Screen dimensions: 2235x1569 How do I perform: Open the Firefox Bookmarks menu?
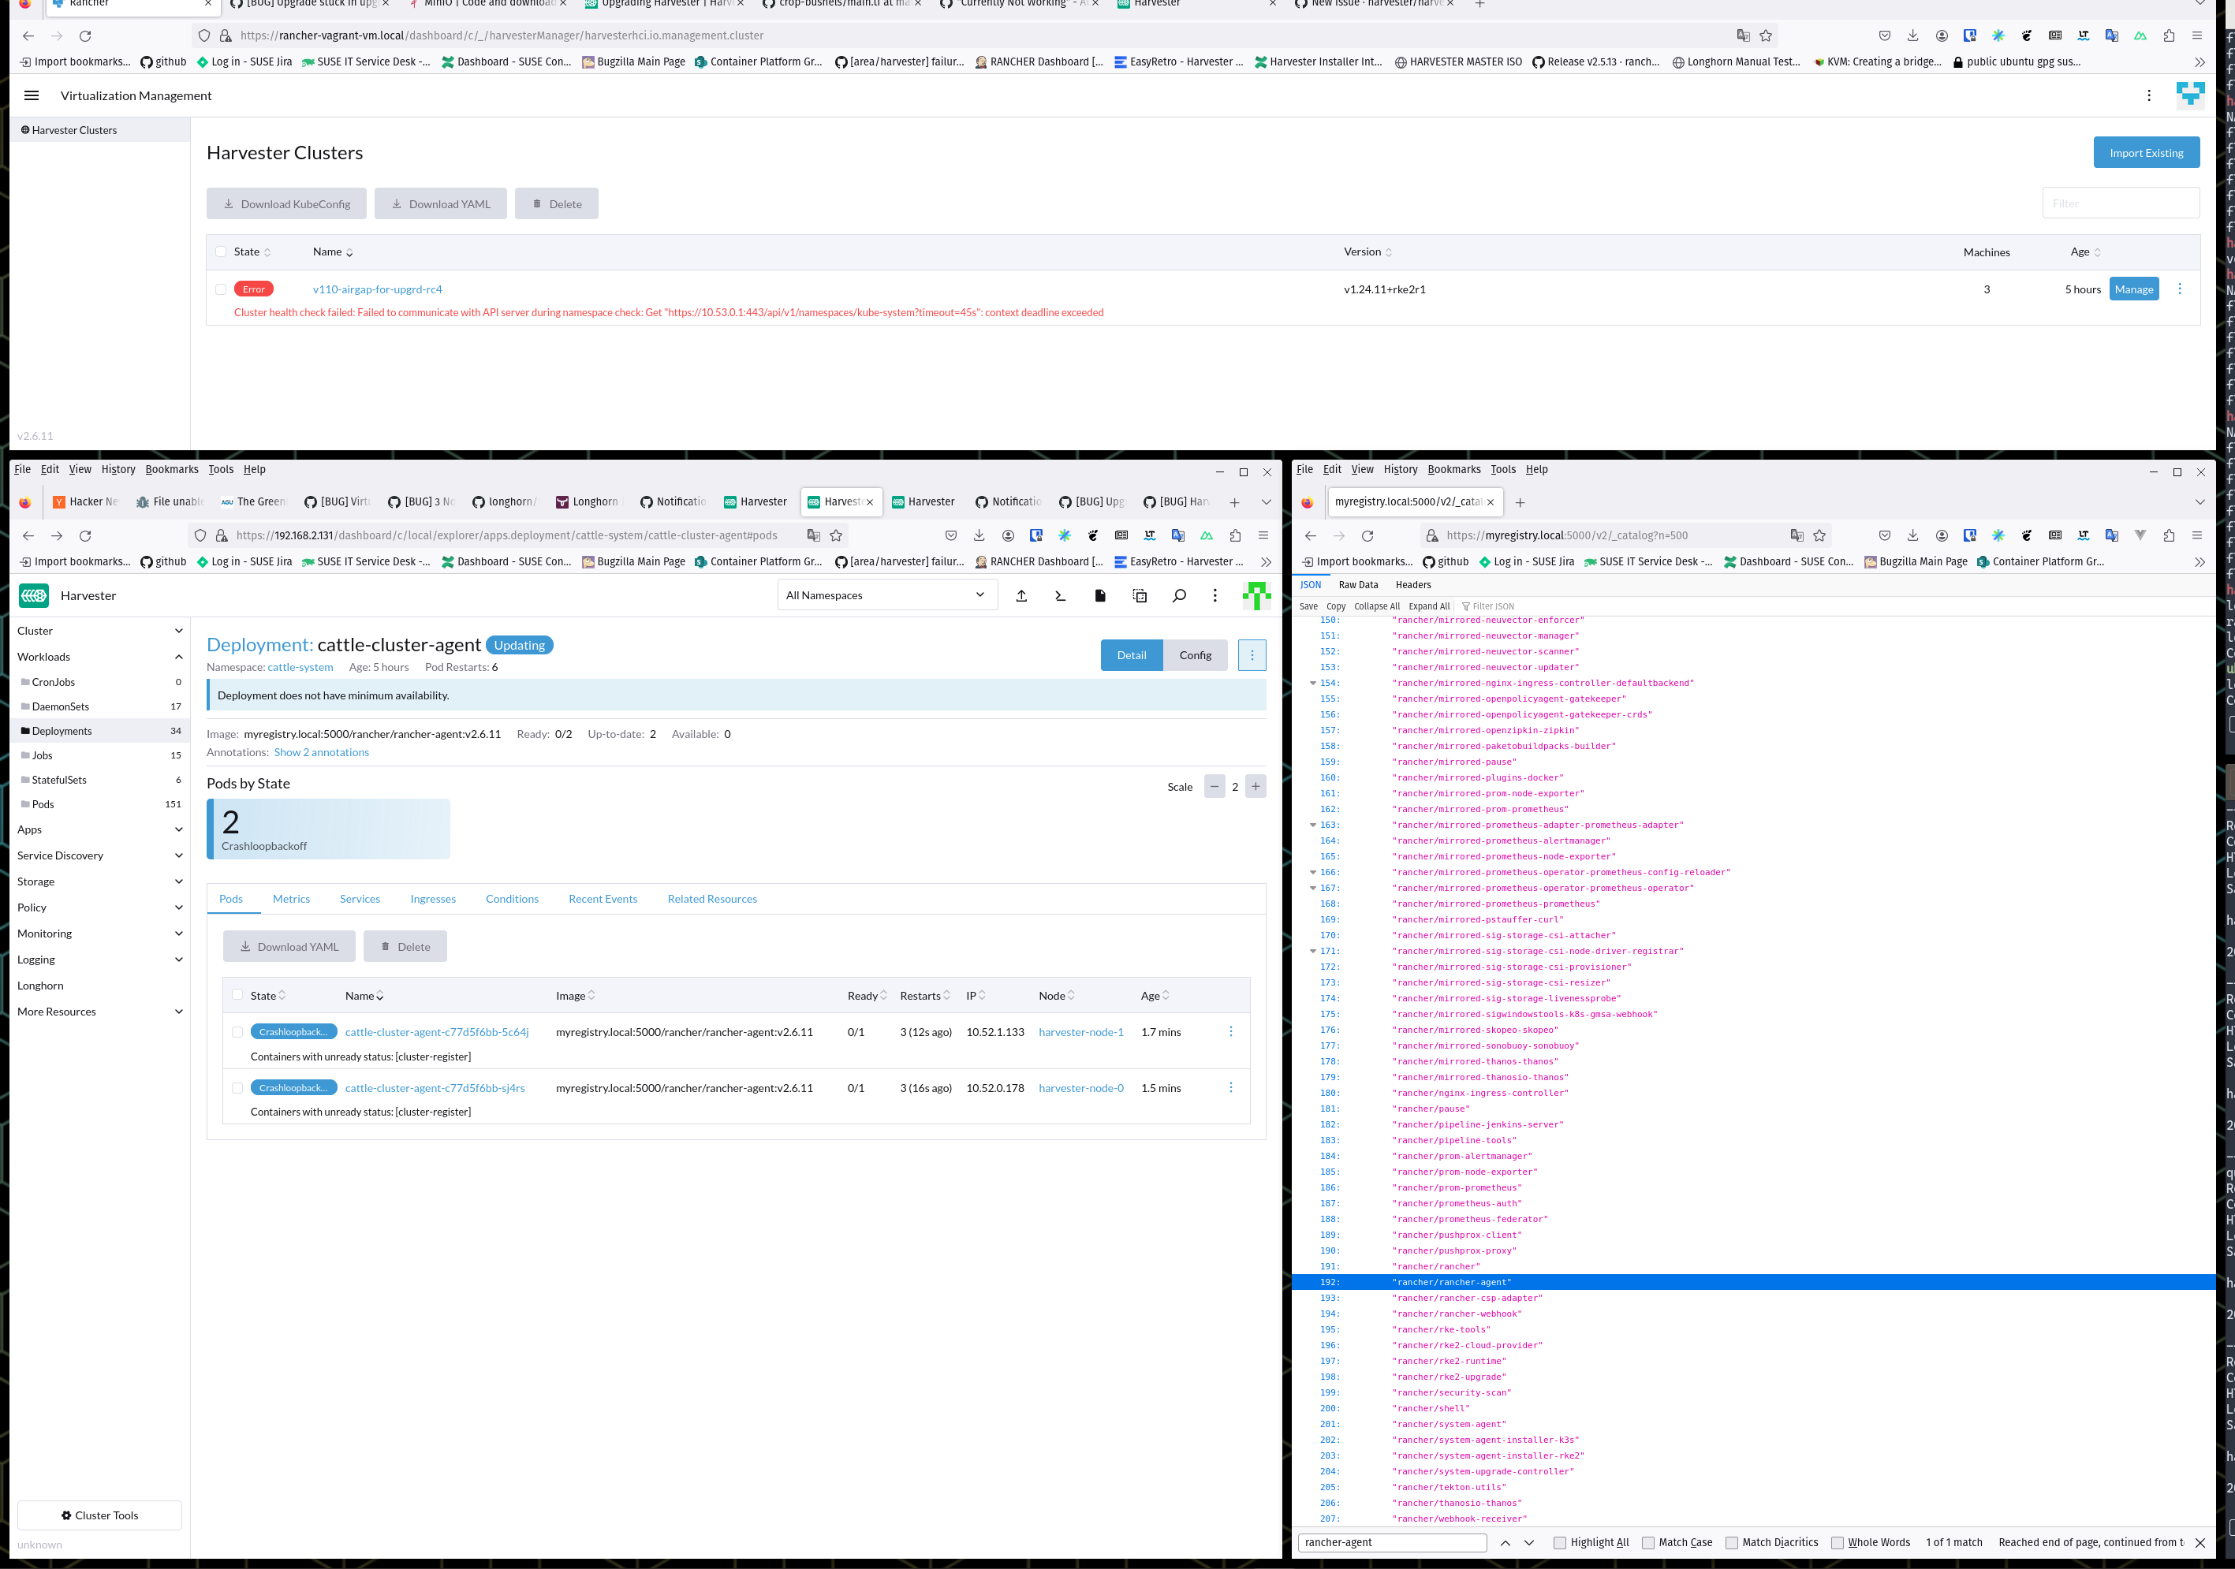pos(171,469)
